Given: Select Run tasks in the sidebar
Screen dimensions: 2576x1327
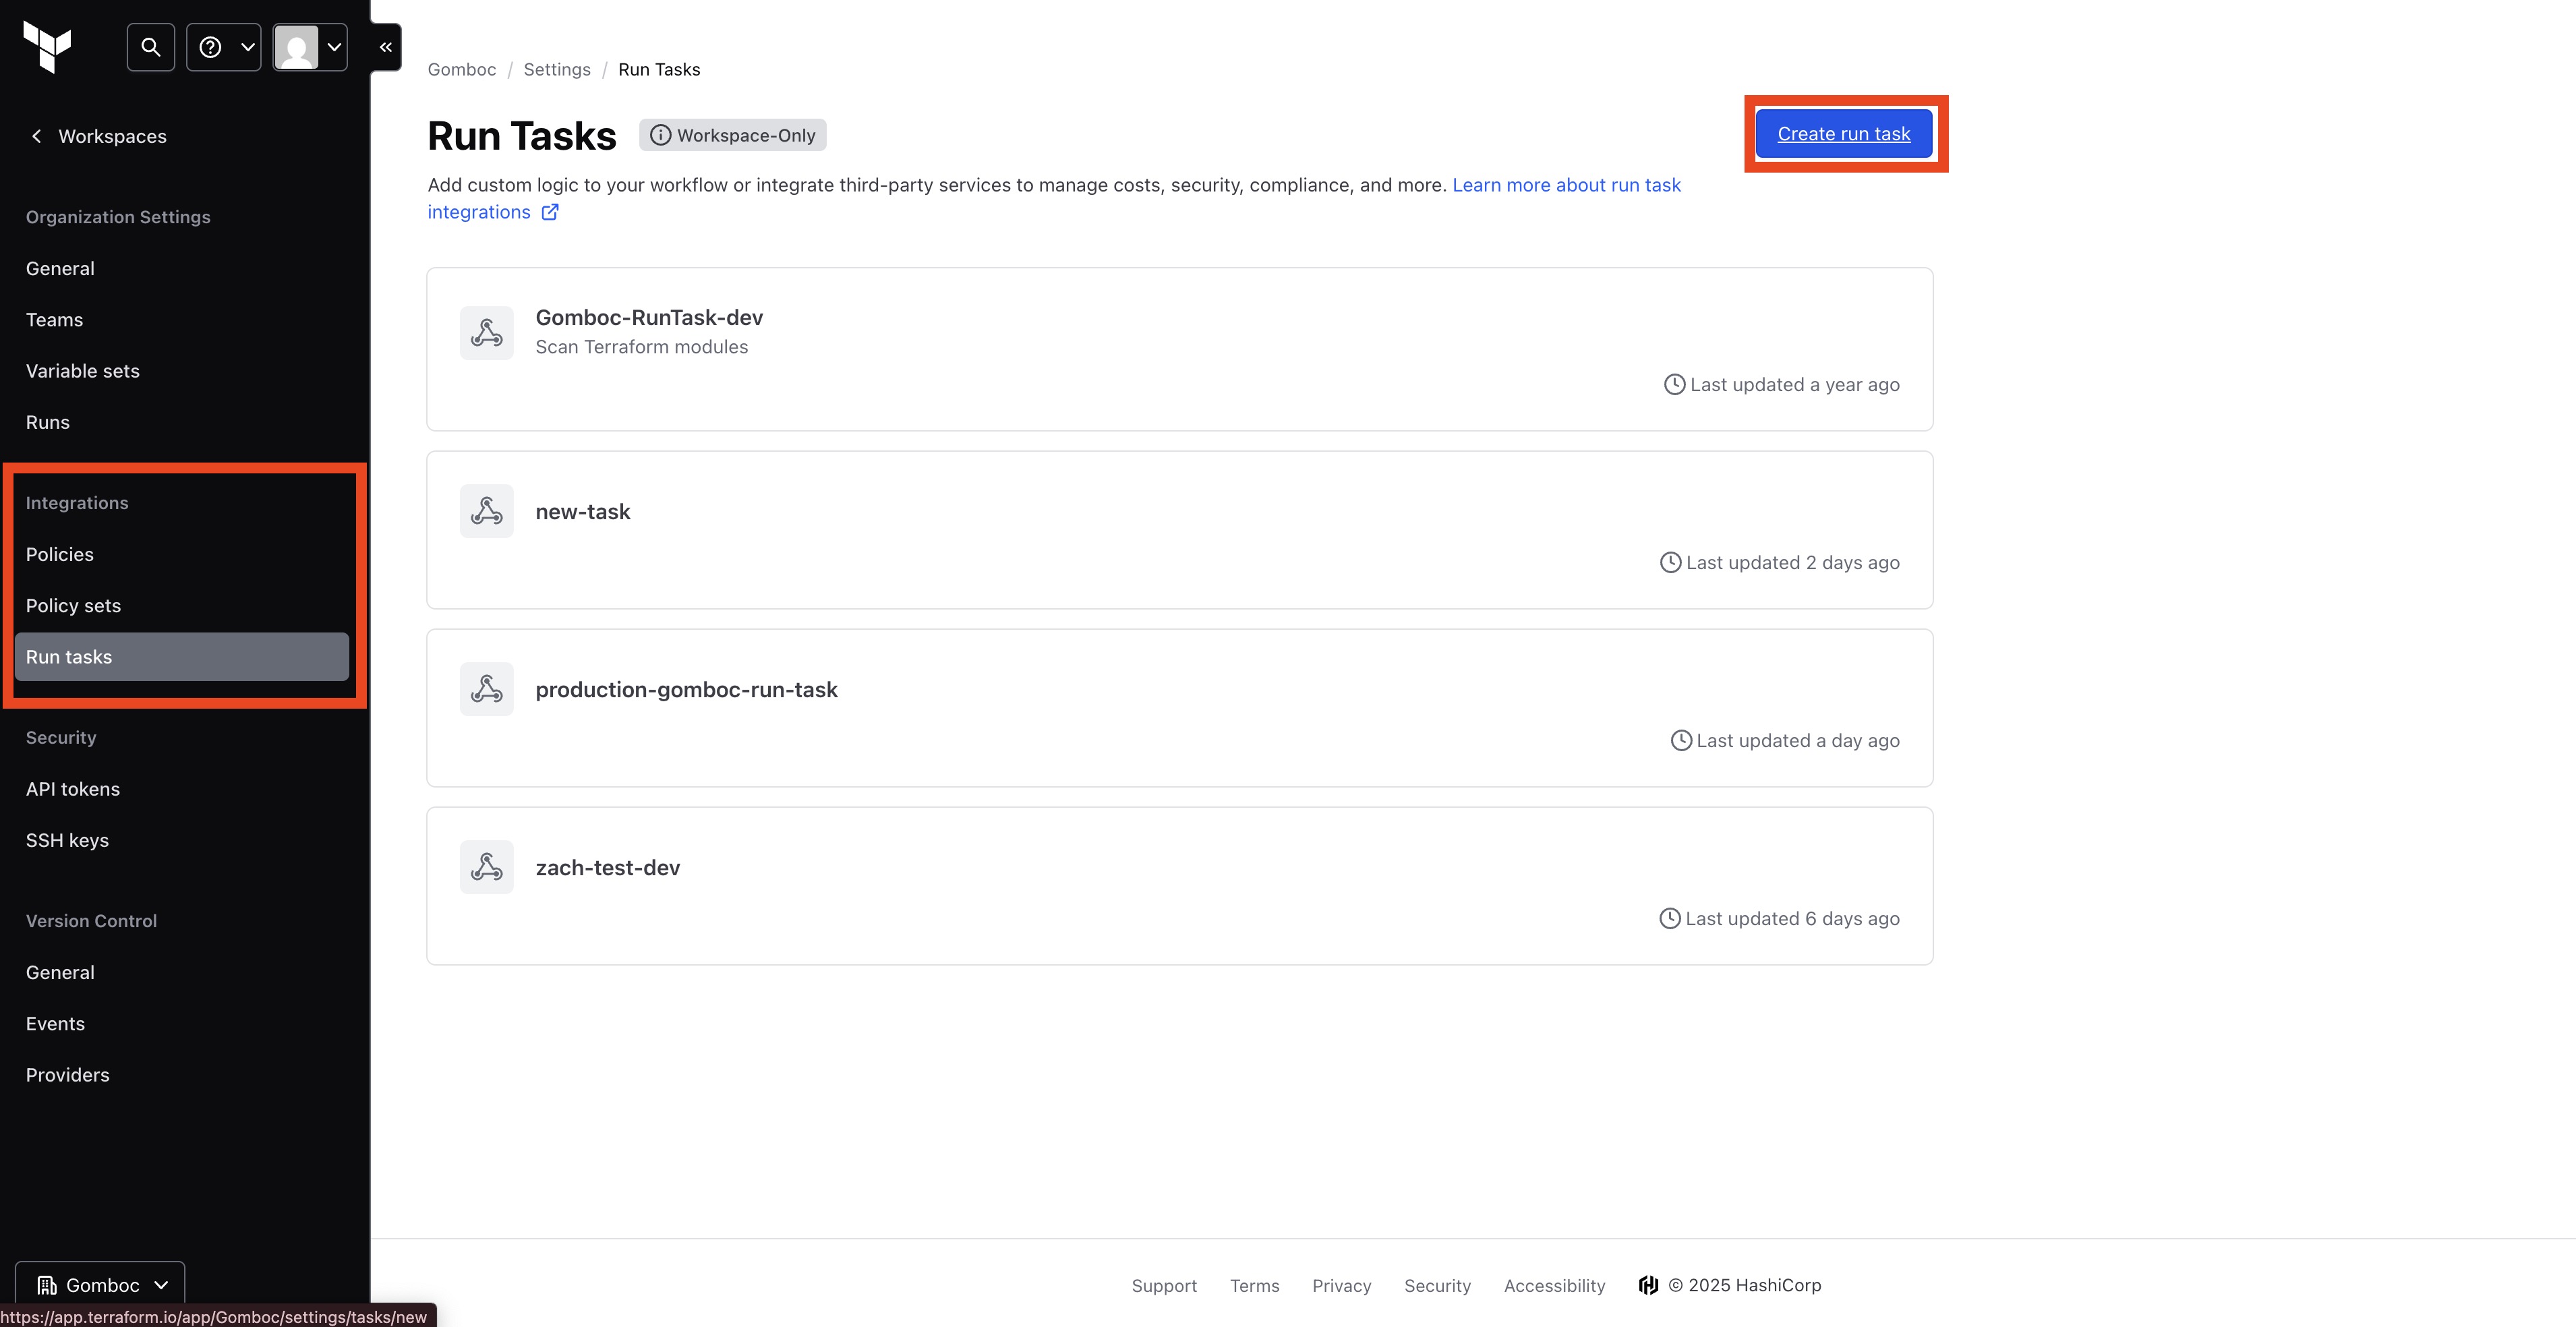Looking at the screenshot, I should click(x=182, y=656).
